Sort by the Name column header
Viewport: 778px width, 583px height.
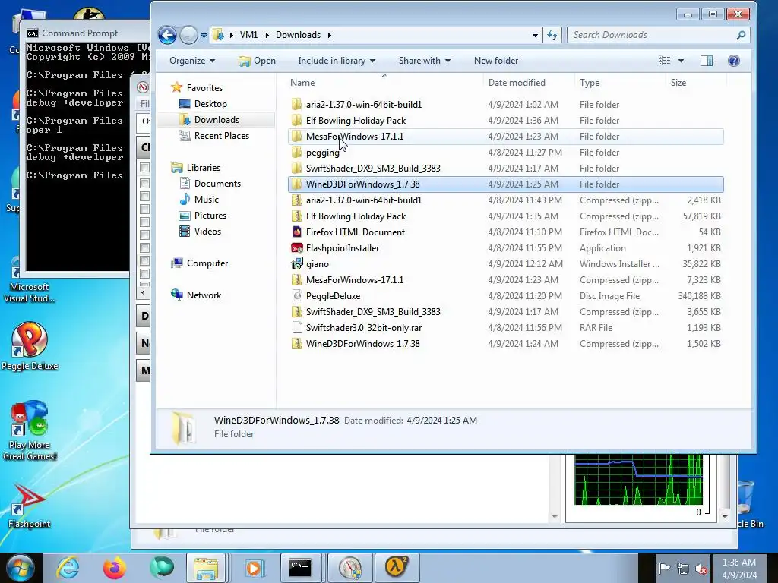click(384, 83)
